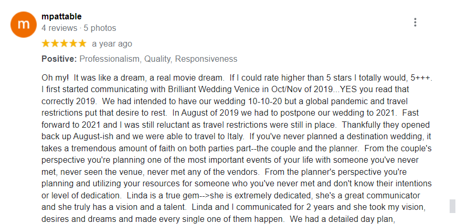The height and width of the screenshot is (224, 468).
Task: Select the fourth rating star
Action: pos(73,43)
